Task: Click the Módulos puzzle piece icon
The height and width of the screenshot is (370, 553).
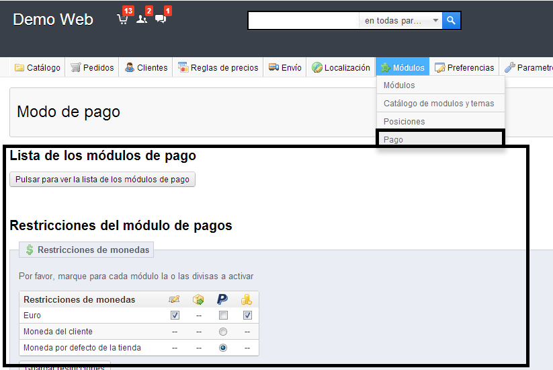Action: pos(386,67)
